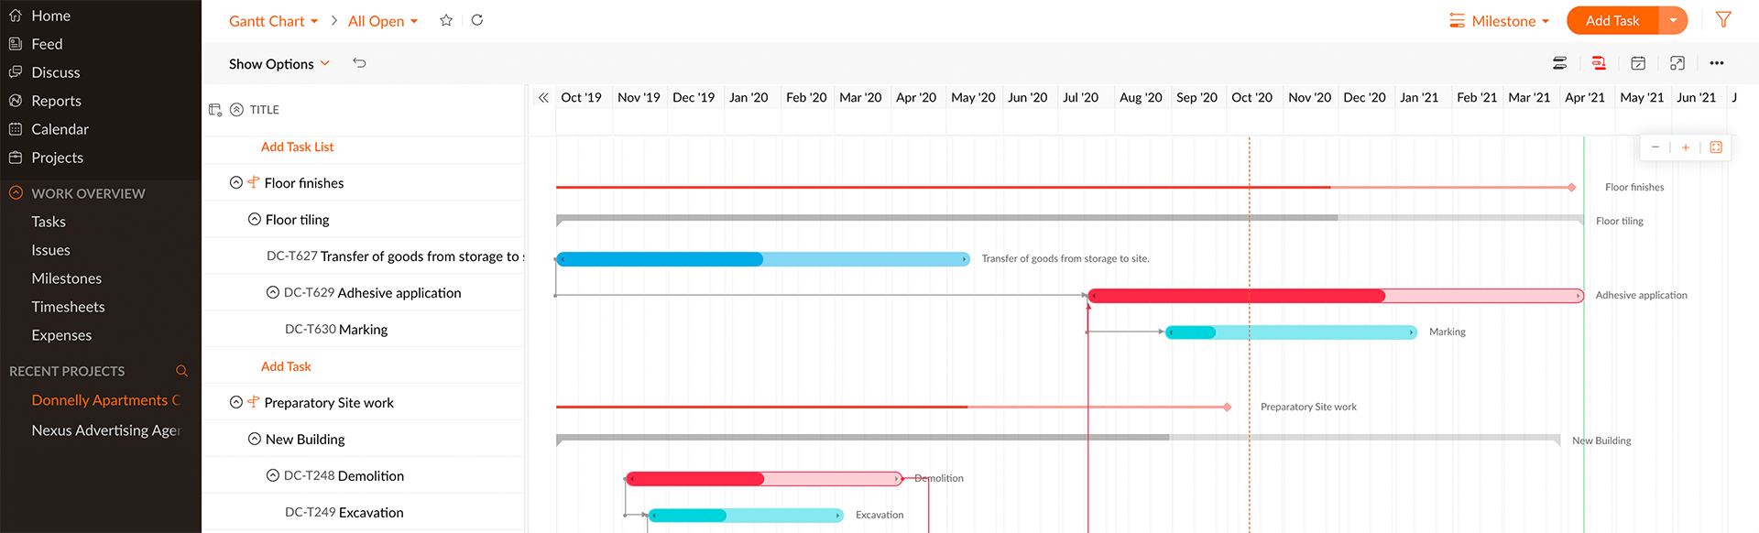Screen dimensions: 1759x533
Task: Click the undo arrow icon
Action: click(x=359, y=63)
